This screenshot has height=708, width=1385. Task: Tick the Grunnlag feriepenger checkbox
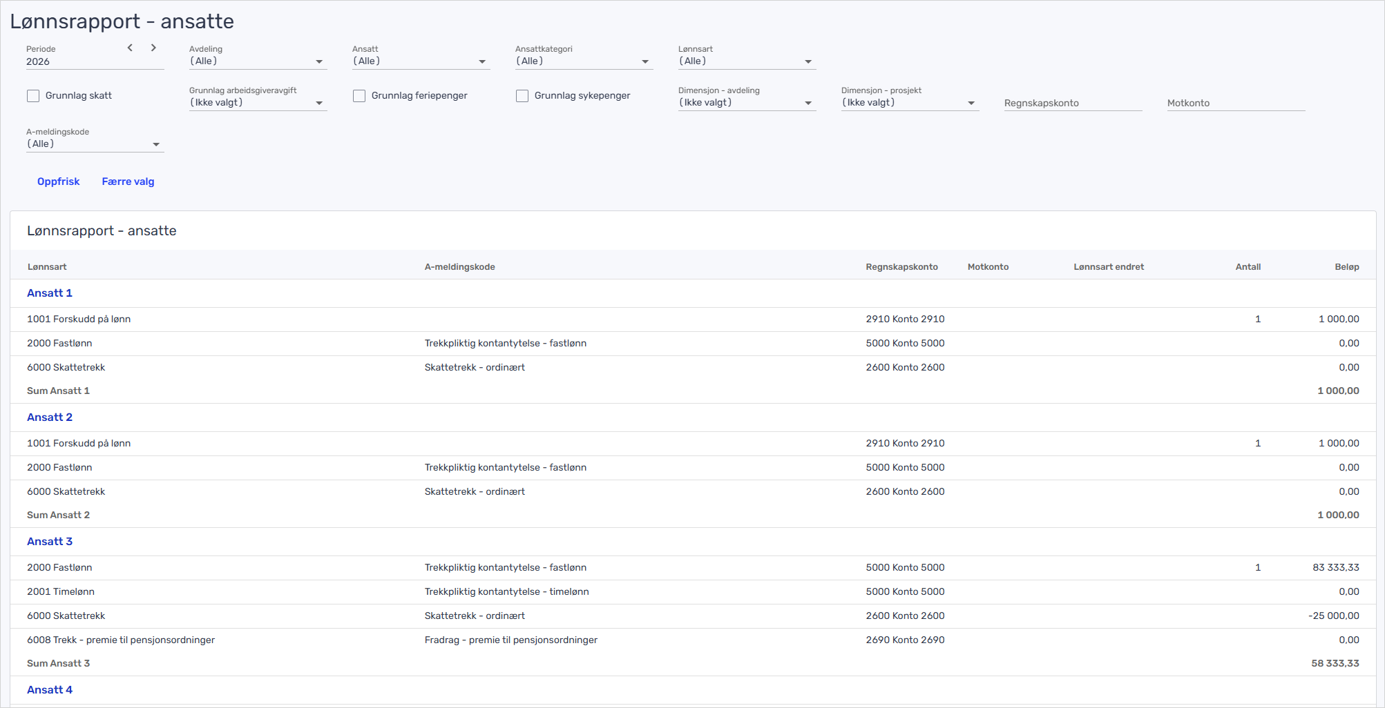[x=359, y=96]
